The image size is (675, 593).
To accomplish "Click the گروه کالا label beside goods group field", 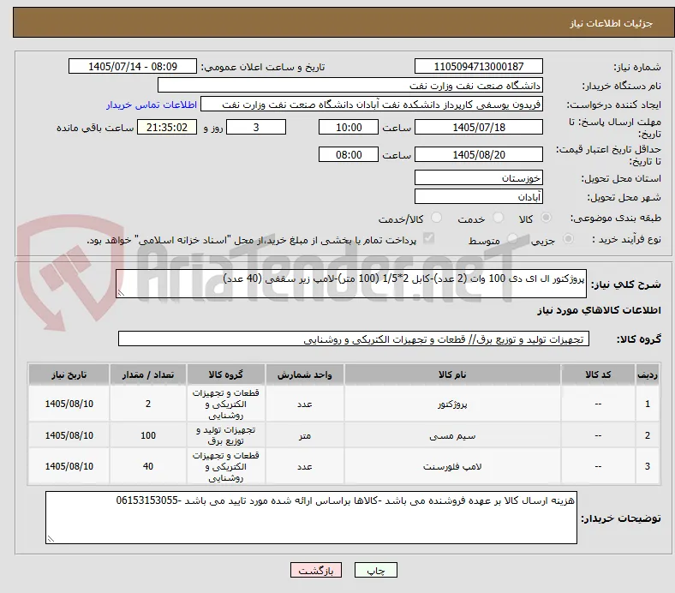I will pyautogui.click(x=639, y=339).
